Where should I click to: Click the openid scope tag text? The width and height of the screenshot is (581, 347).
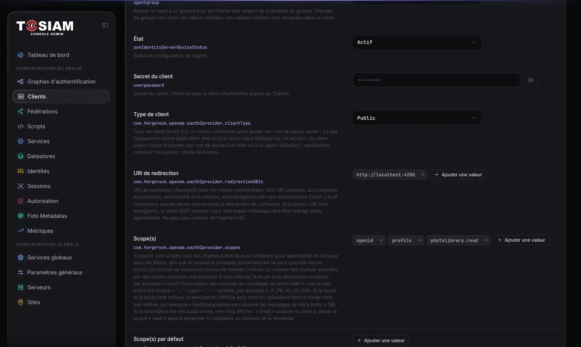point(365,240)
